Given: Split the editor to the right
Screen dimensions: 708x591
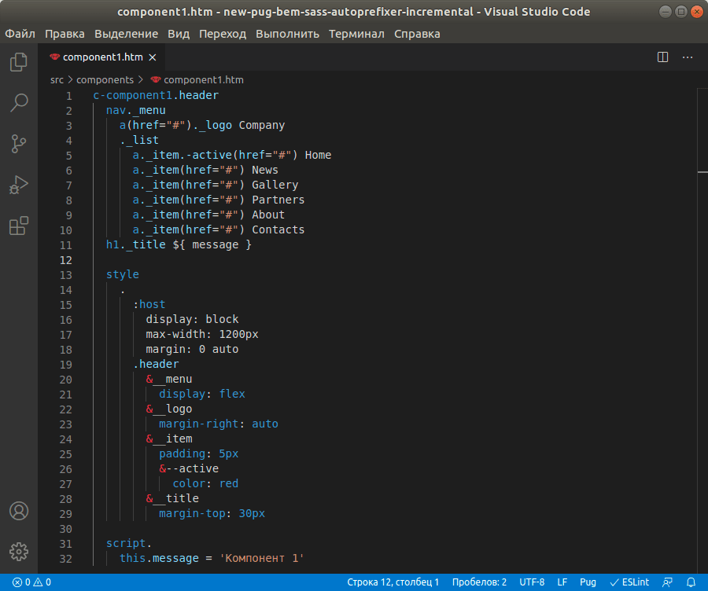Looking at the screenshot, I should coord(662,57).
